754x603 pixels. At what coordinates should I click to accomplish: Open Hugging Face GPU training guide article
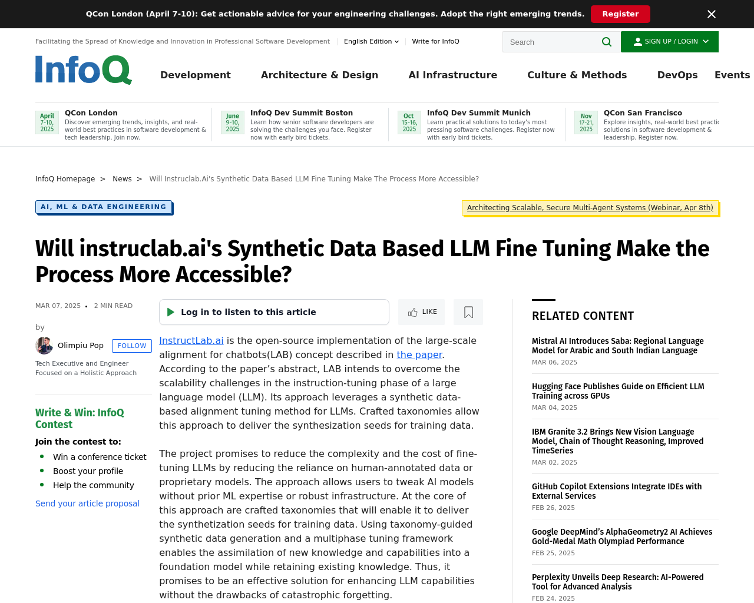[618, 391]
